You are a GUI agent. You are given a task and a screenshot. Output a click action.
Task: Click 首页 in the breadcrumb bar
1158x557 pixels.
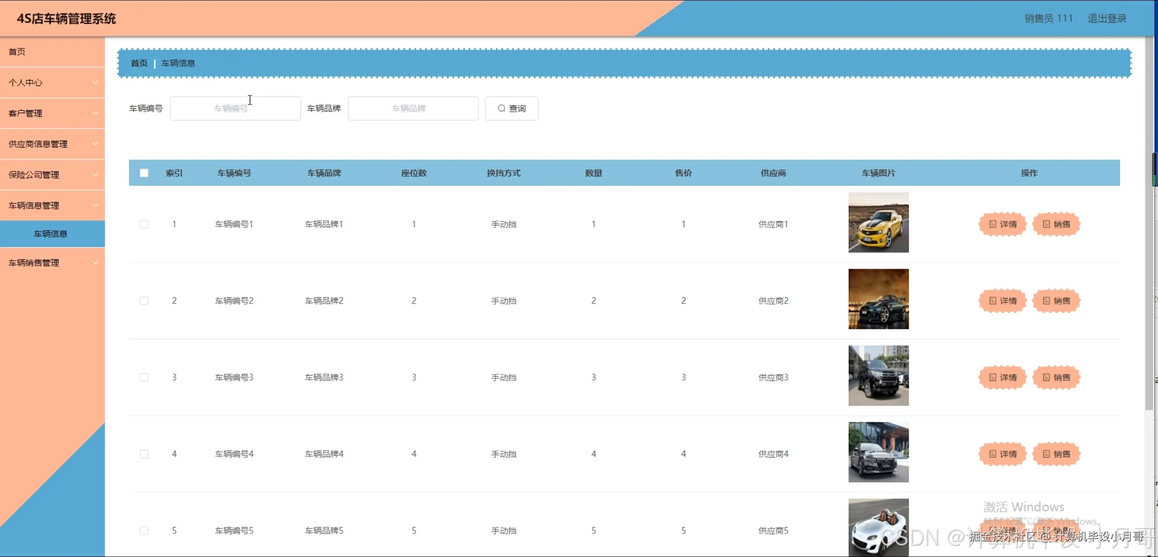[139, 63]
